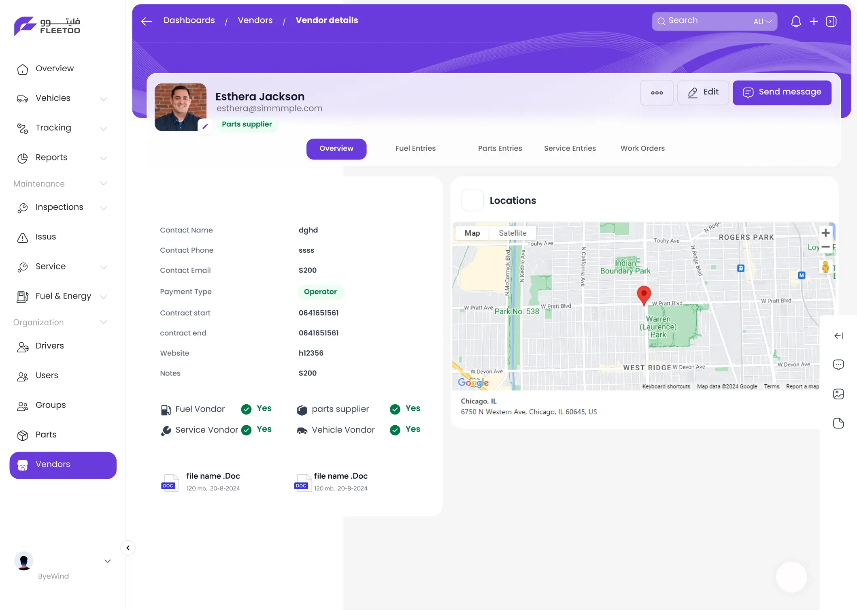This screenshot has width=857, height=610.
Task: Open the Work Orders tab
Action: [x=642, y=149]
